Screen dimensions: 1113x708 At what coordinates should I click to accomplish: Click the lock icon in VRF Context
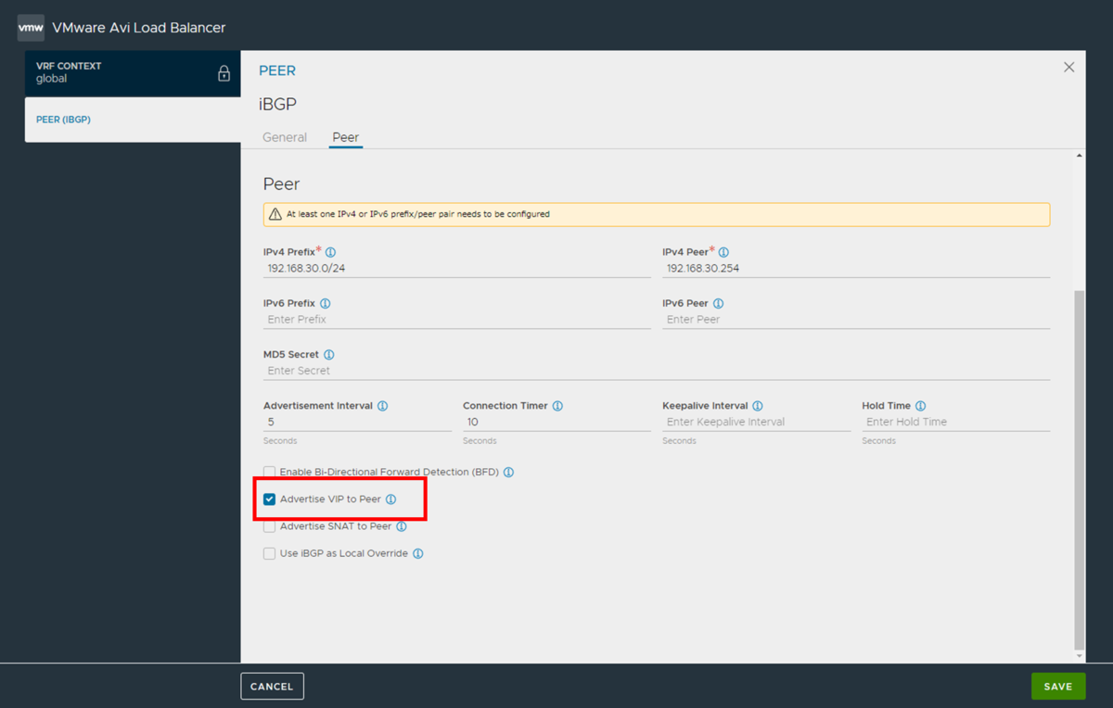224,73
